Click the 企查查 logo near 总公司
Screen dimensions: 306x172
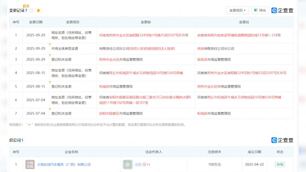(x=282, y=140)
